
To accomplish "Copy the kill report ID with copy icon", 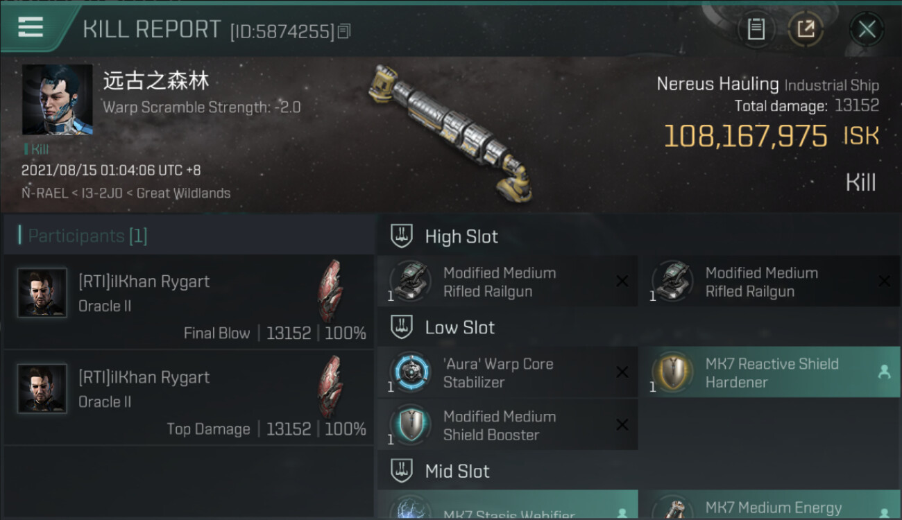I will point(345,31).
